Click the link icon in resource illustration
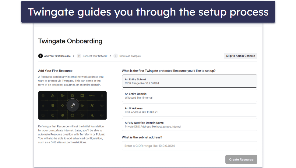 pyautogui.click(x=72, y=105)
